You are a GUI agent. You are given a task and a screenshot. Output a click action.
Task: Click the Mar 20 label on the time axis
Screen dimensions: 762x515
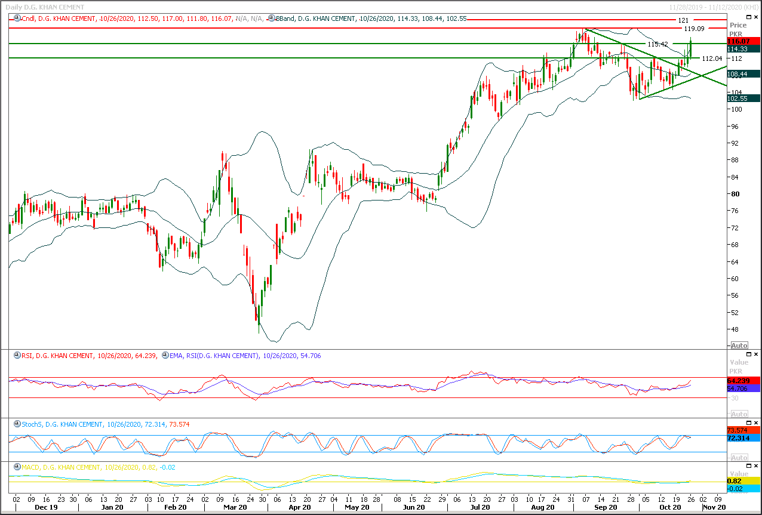coord(236,507)
